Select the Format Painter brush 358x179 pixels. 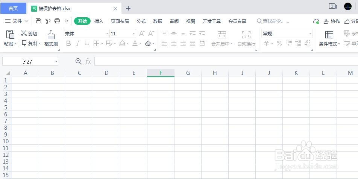pos(51,38)
